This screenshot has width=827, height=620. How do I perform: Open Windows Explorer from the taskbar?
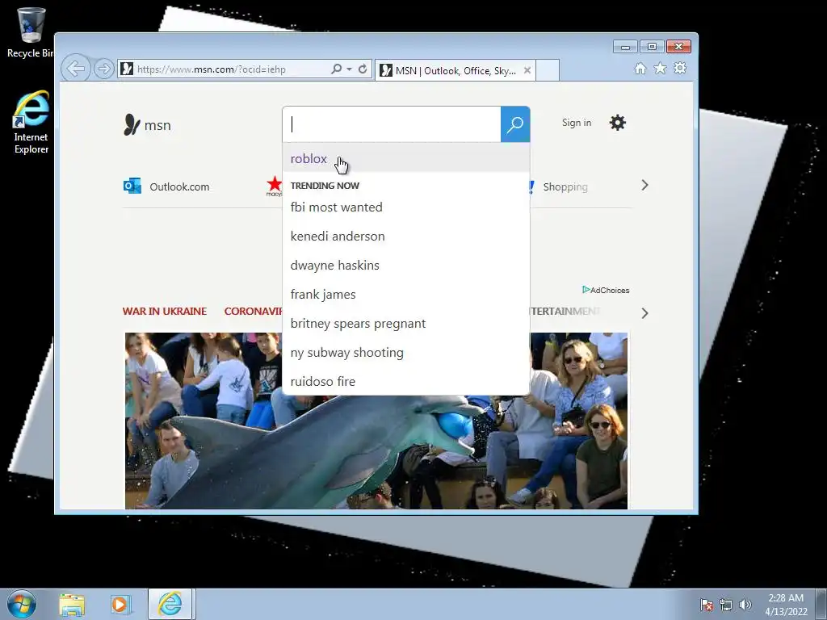pos(72,605)
